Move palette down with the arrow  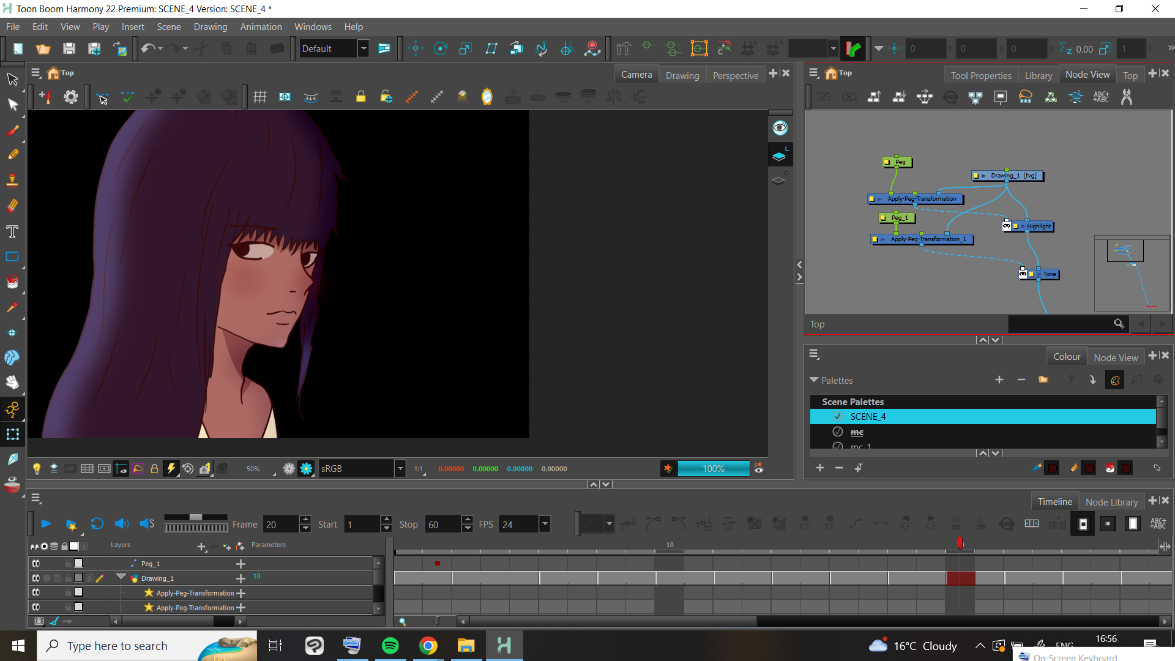pos(1092,380)
